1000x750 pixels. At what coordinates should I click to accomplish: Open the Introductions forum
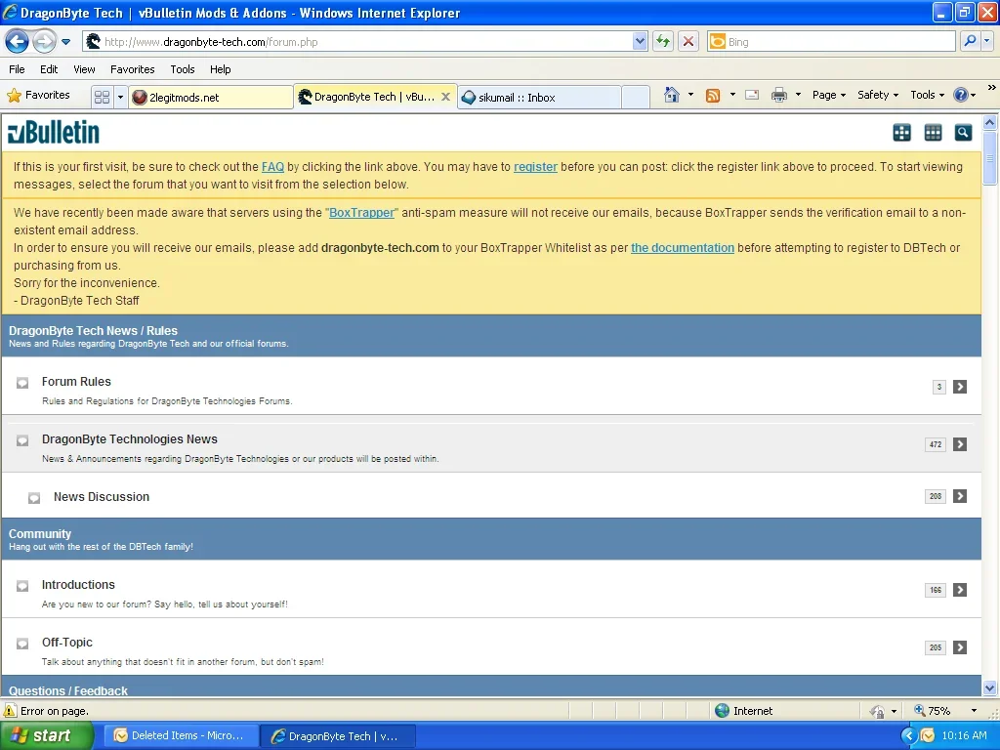(78, 585)
